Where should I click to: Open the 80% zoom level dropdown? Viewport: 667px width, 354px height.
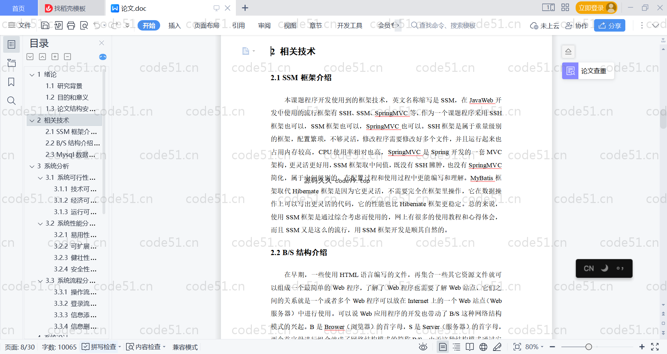coord(534,347)
